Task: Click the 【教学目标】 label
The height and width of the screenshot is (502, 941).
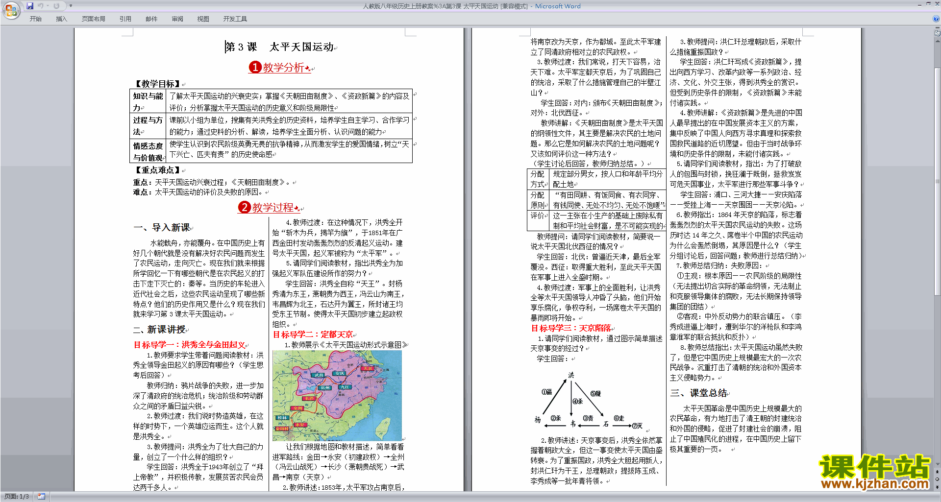Action: pos(158,84)
